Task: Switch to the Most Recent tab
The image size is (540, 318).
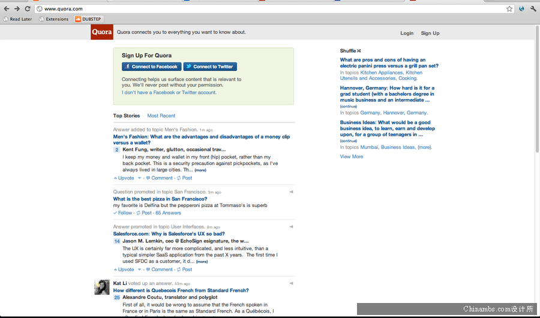Action: coord(161,116)
